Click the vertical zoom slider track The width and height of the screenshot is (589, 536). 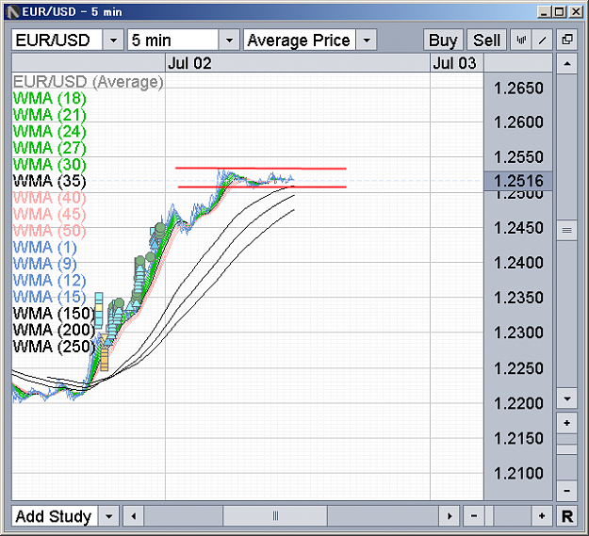coord(566,457)
